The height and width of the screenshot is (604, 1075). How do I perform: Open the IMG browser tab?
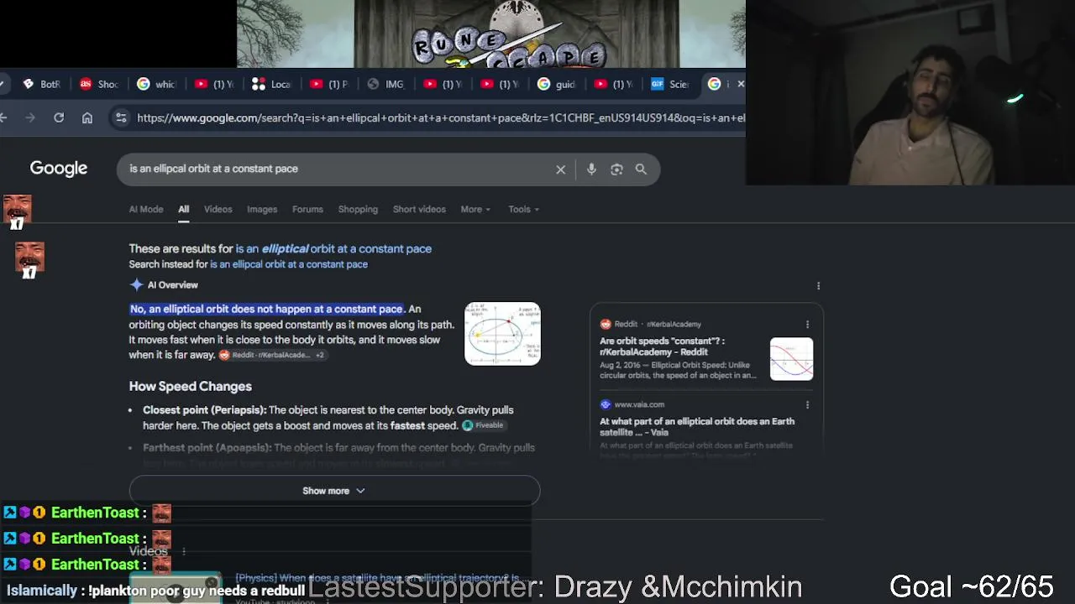tap(386, 84)
